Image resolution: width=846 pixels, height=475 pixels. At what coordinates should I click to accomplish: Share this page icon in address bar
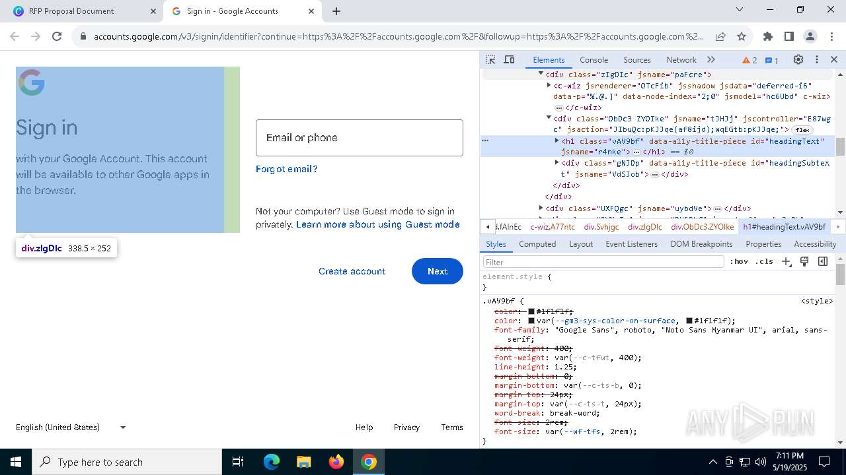pyautogui.click(x=720, y=36)
